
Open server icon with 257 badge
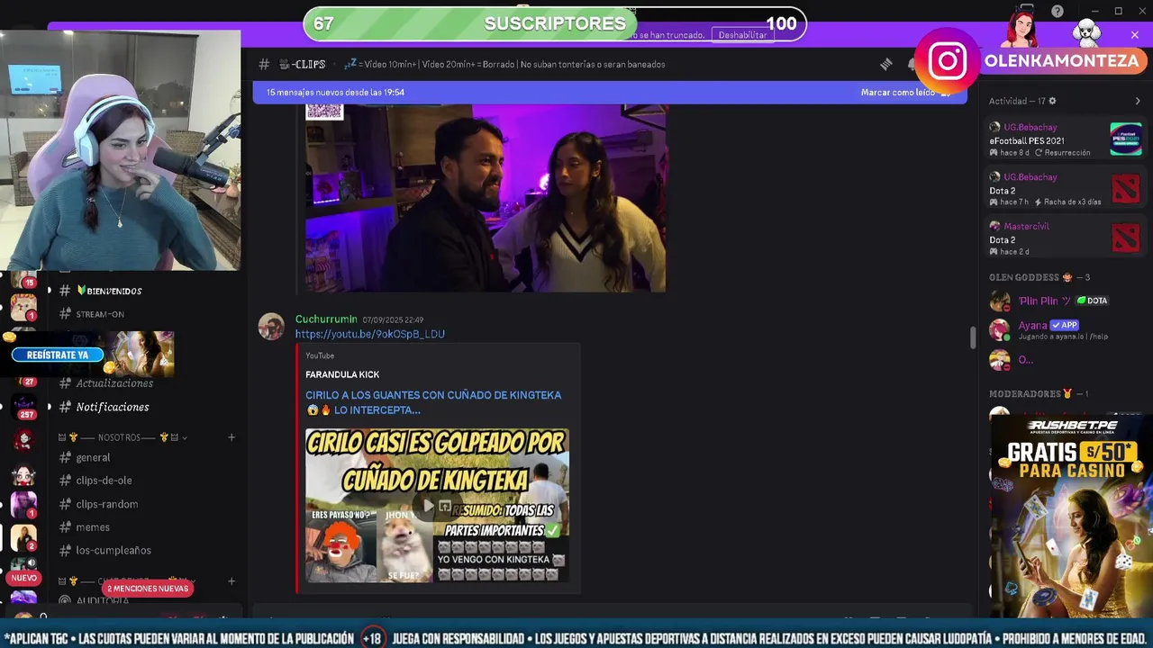23,406
